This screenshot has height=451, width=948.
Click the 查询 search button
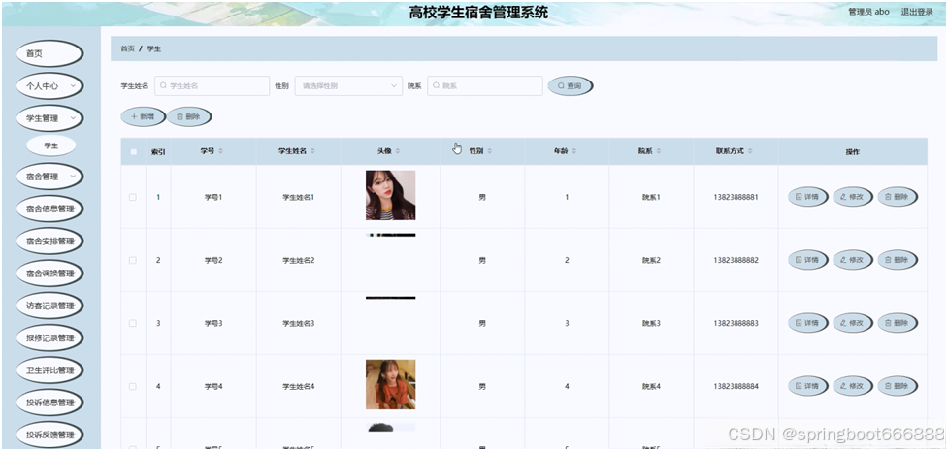[x=571, y=86]
